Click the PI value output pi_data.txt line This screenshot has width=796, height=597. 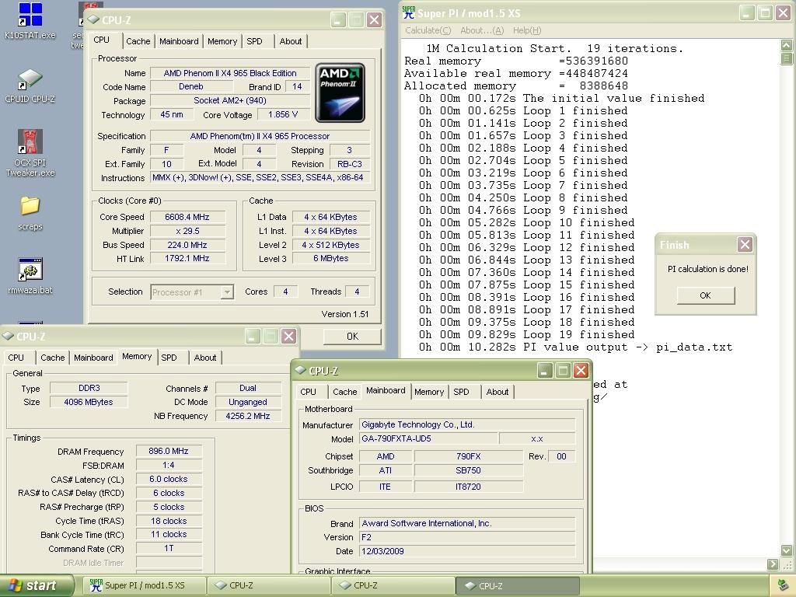pyautogui.click(x=575, y=347)
